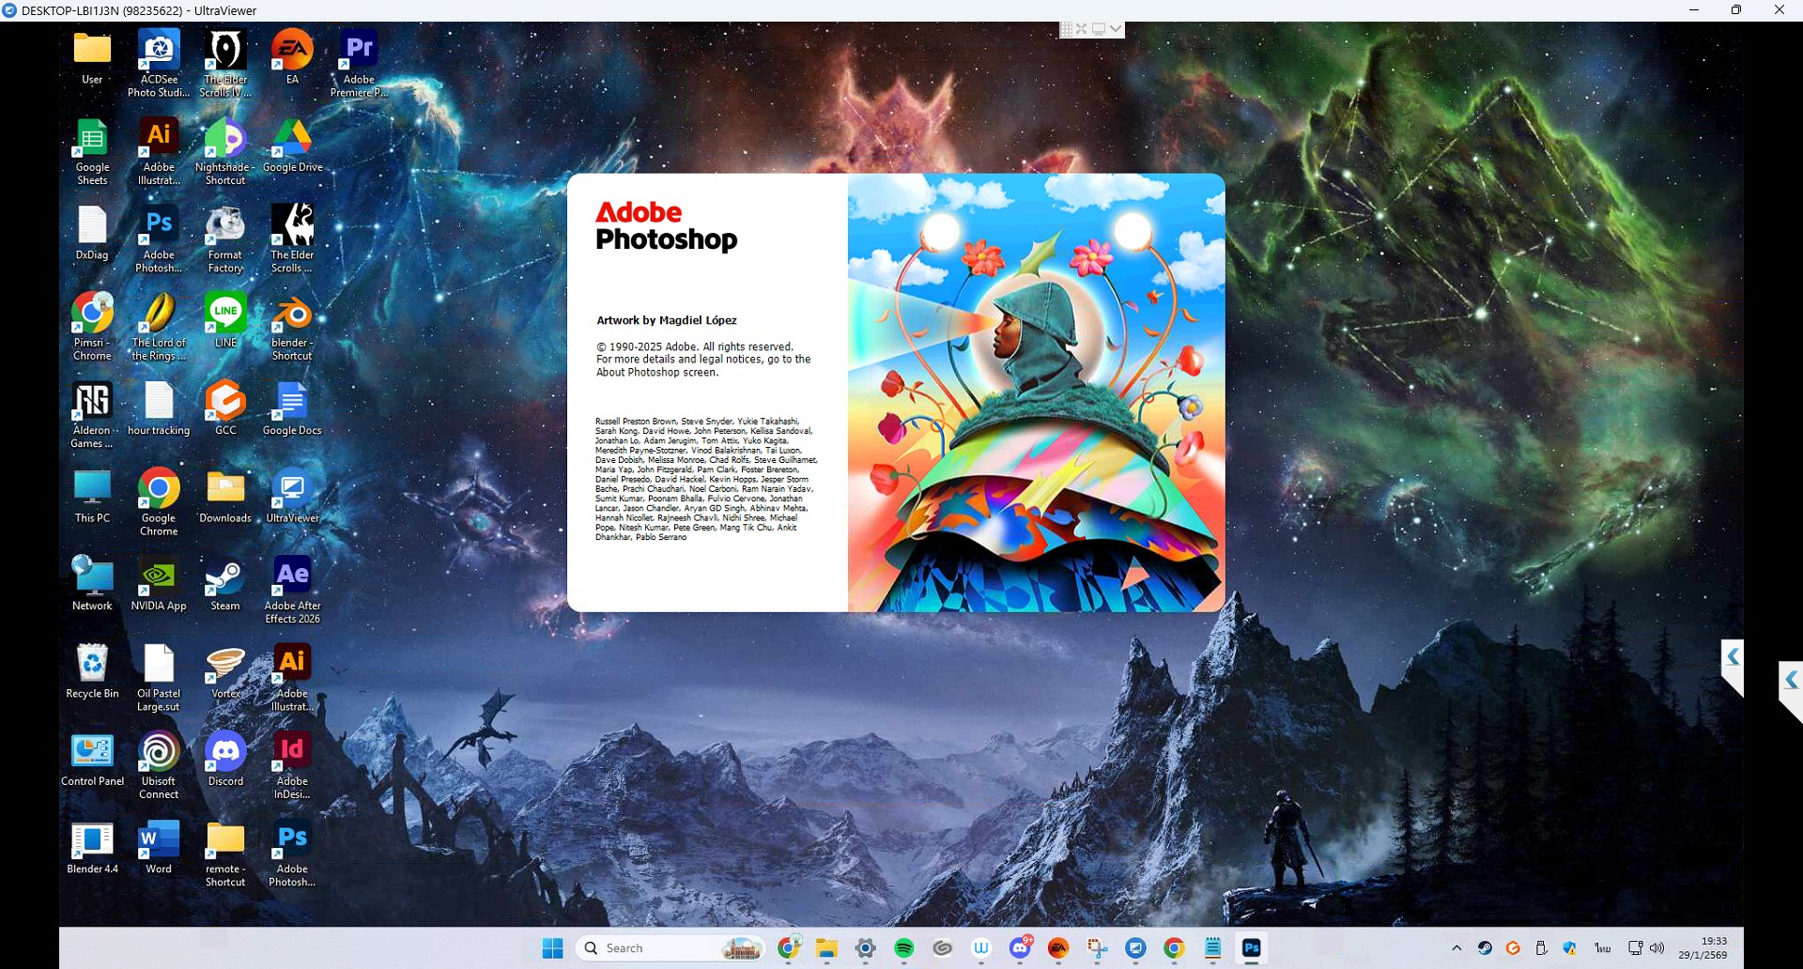Open the Discord desktop shortcut
Screen dimensions: 1803x969
225,759
